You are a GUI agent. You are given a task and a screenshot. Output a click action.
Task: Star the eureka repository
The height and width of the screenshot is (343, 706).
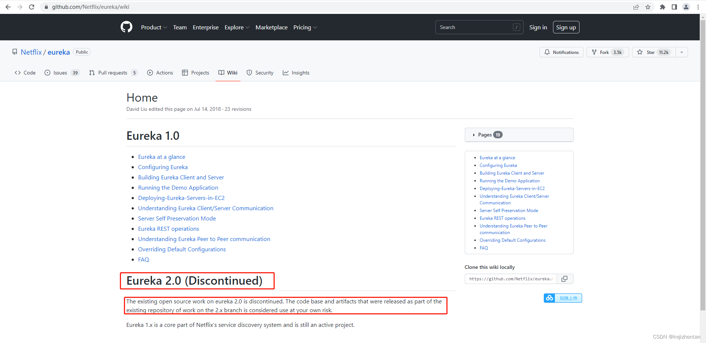654,52
